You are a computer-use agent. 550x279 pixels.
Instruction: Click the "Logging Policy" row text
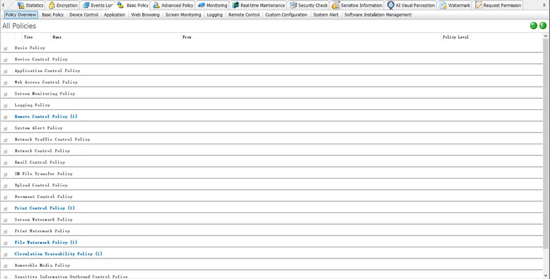coord(32,105)
